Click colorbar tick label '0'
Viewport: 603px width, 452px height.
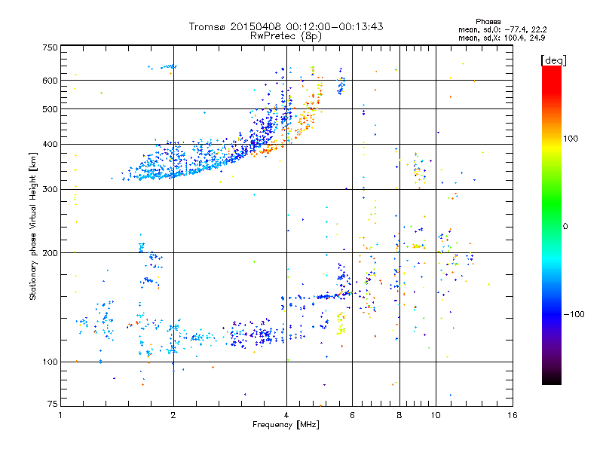[x=565, y=227]
